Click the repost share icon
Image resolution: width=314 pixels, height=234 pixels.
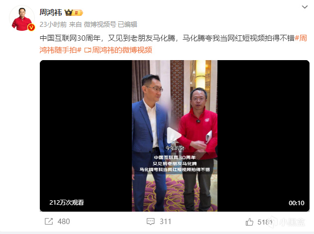point(49,222)
